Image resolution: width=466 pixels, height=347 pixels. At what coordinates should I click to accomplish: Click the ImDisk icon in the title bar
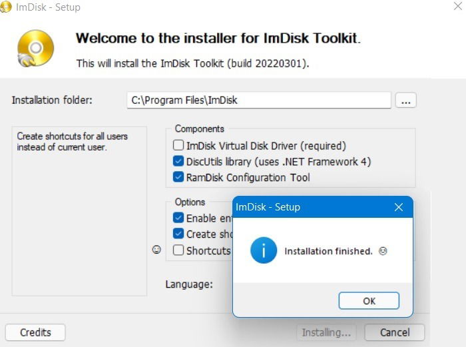coord(5,7)
